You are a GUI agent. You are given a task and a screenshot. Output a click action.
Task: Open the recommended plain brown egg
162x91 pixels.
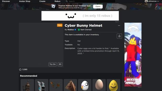99,85
